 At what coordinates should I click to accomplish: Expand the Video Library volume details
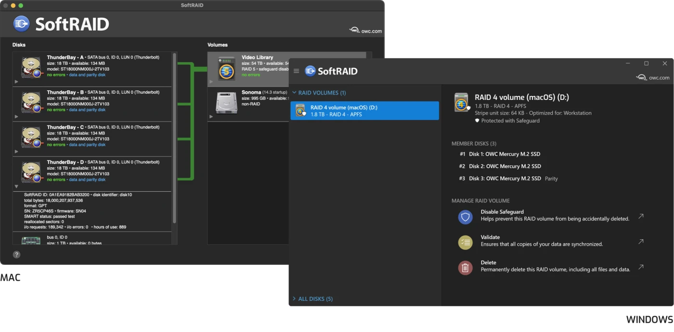[x=211, y=82]
